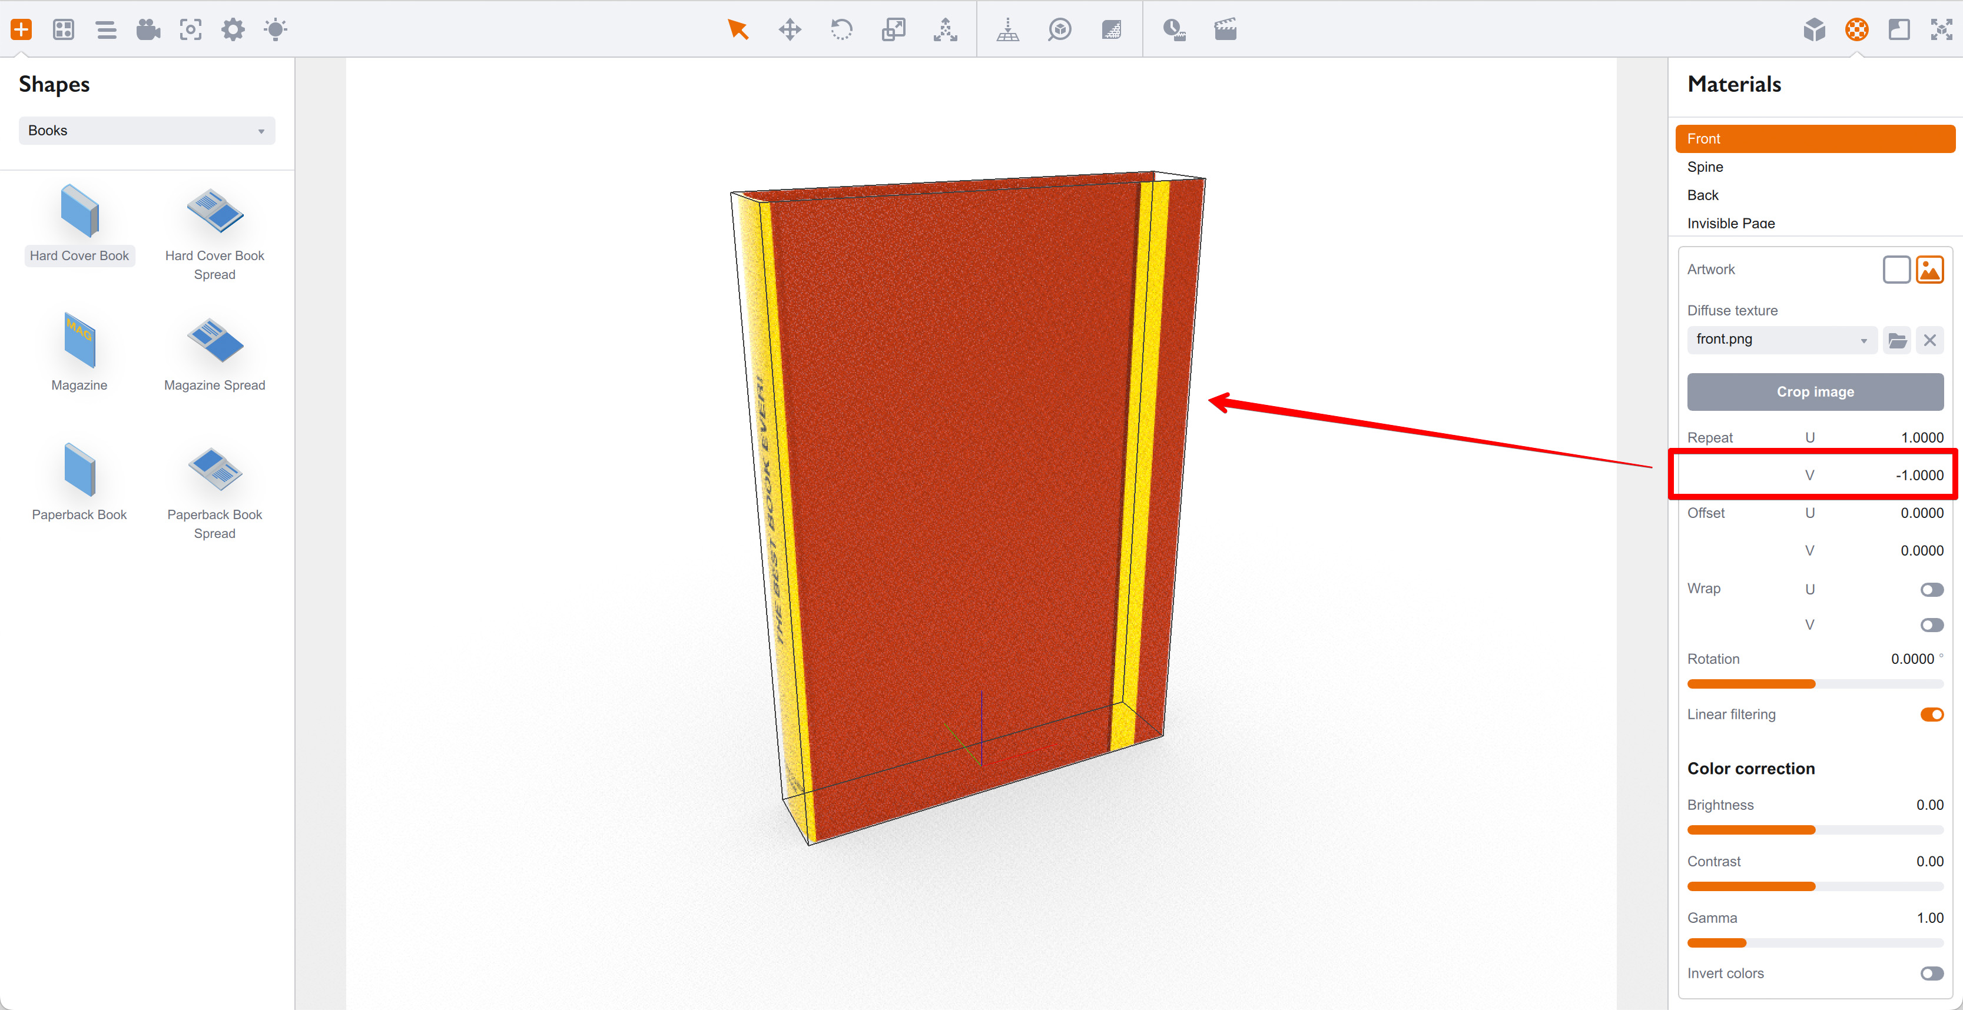Open the folder browser next to front.png
This screenshot has width=1963, height=1010.
pyautogui.click(x=1896, y=340)
